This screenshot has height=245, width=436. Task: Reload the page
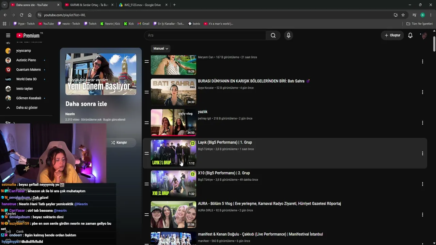21,15
